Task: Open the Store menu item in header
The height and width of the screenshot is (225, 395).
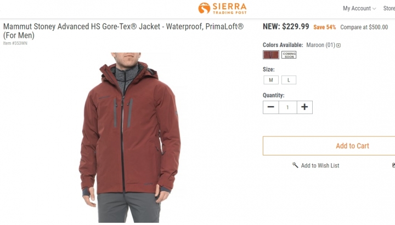Action: point(389,9)
